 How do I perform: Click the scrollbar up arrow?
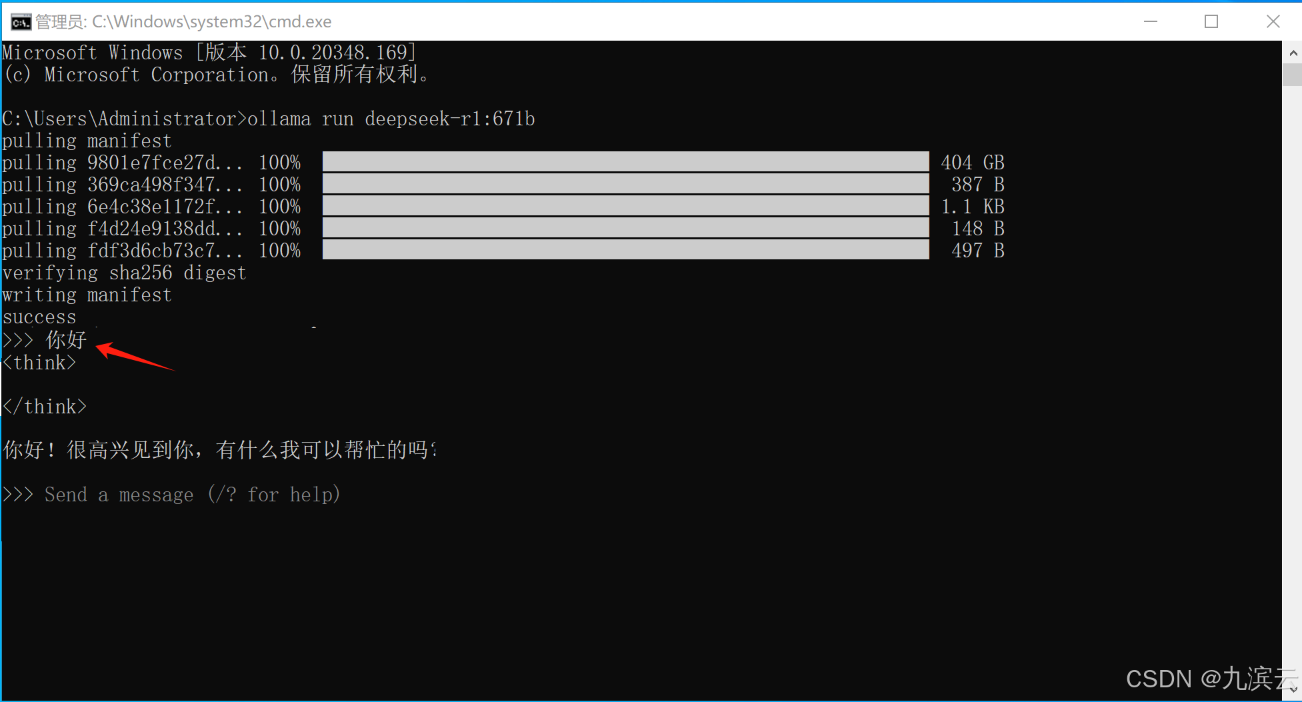tap(1292, 53)
